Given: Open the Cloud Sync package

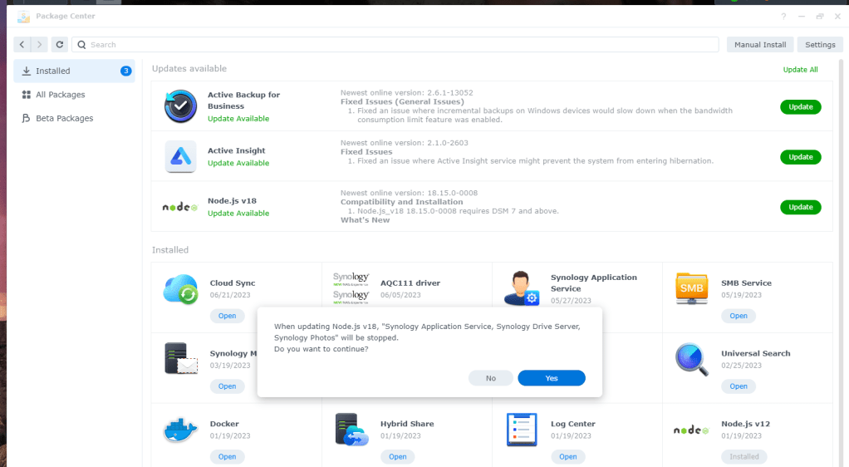Looking at the screenshot, I should (x=227, y=316).
